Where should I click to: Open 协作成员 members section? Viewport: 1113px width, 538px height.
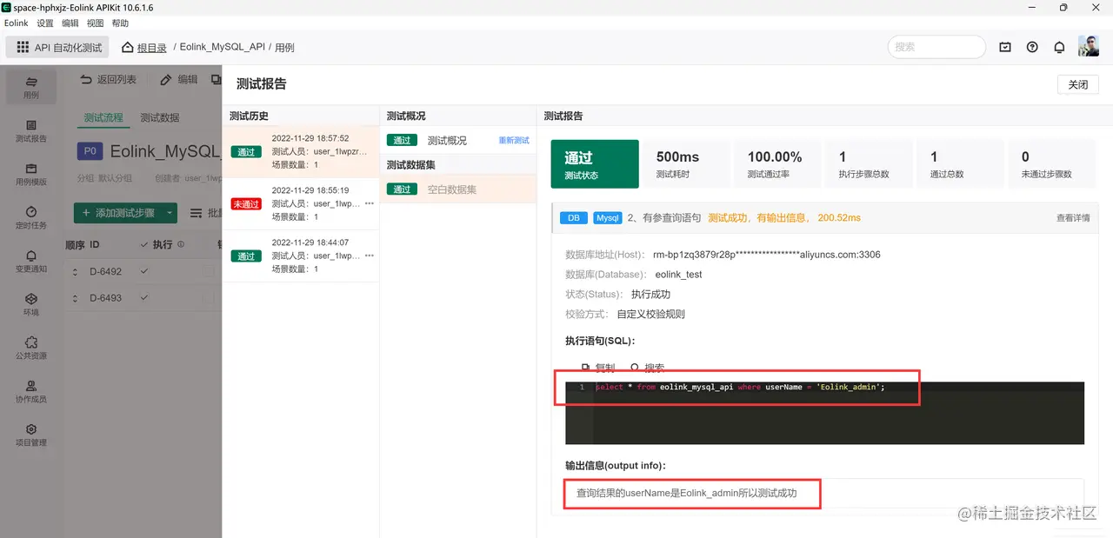(31, 392)
